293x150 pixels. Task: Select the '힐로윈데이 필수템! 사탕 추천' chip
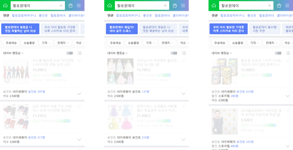point(265,29)
